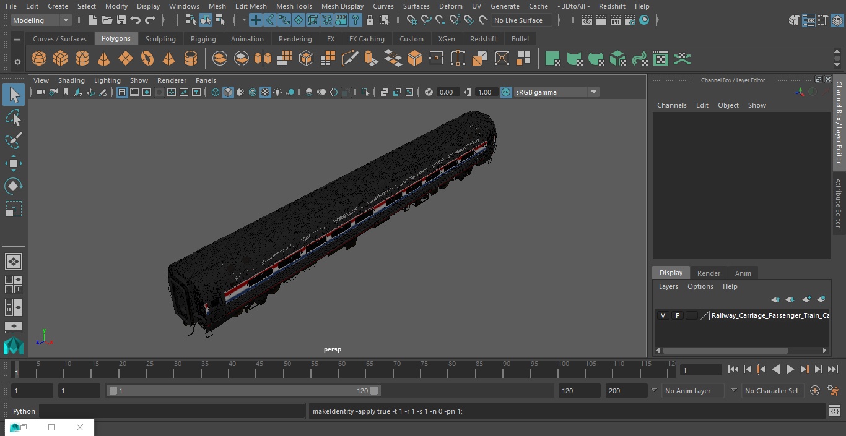Viewport: 846px width, 436px height.
Task: Open the shelf options menu gear
Action: click(x=17, y=62)
